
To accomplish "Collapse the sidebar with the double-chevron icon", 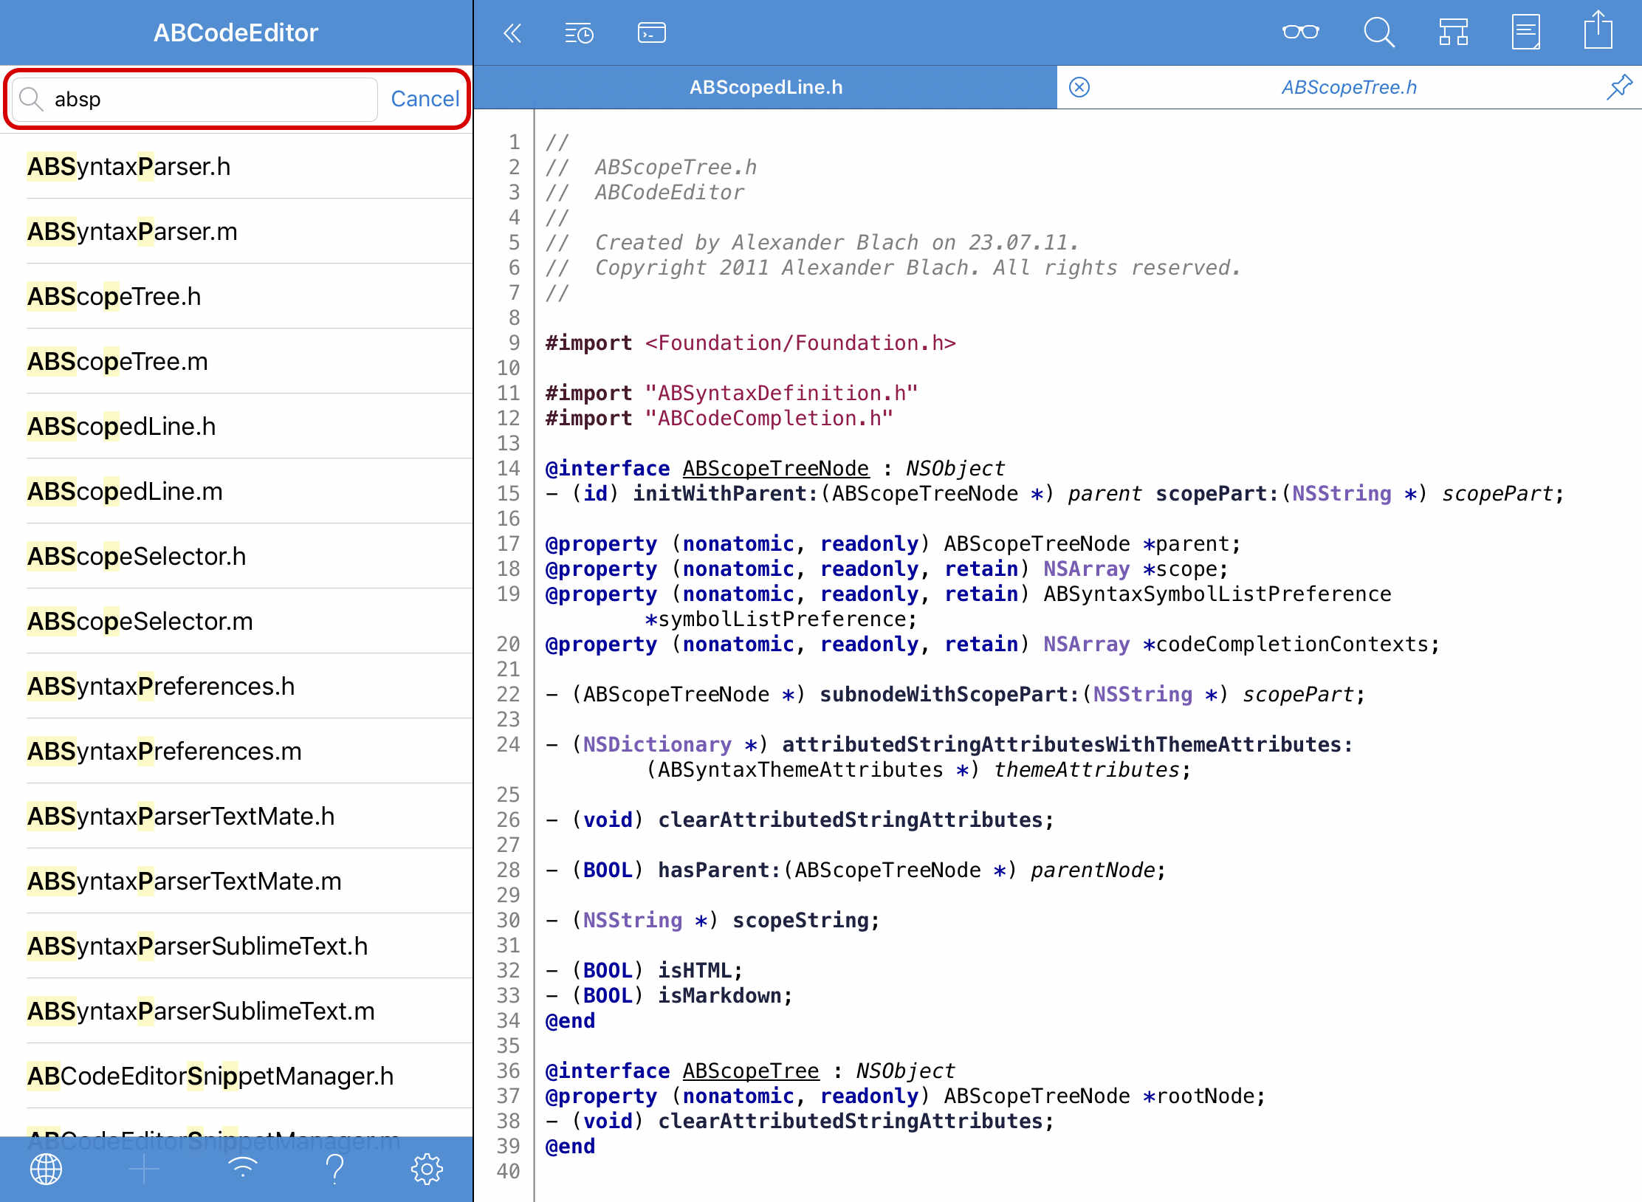I will 512,33.
